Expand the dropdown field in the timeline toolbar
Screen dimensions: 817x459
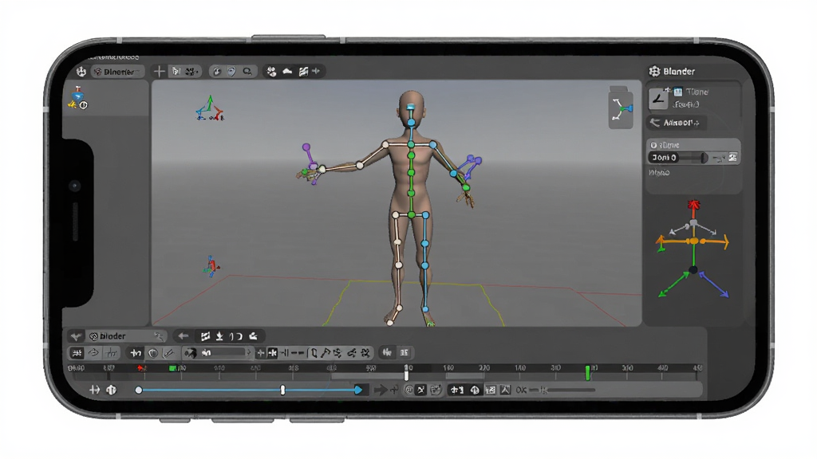217,353
